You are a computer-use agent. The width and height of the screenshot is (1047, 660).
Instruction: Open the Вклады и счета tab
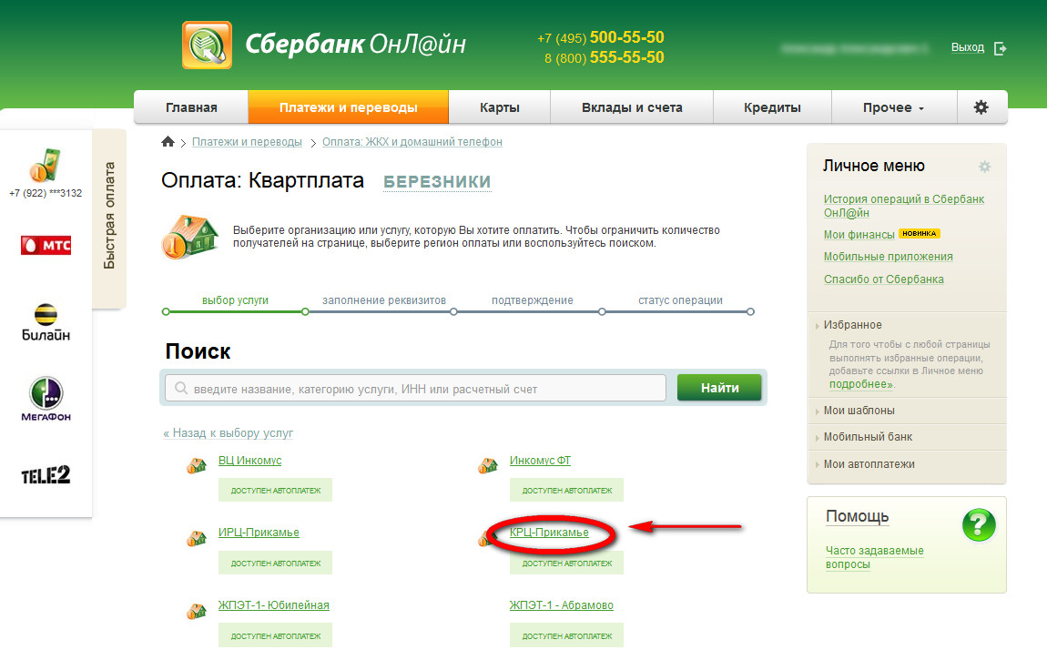632,107
